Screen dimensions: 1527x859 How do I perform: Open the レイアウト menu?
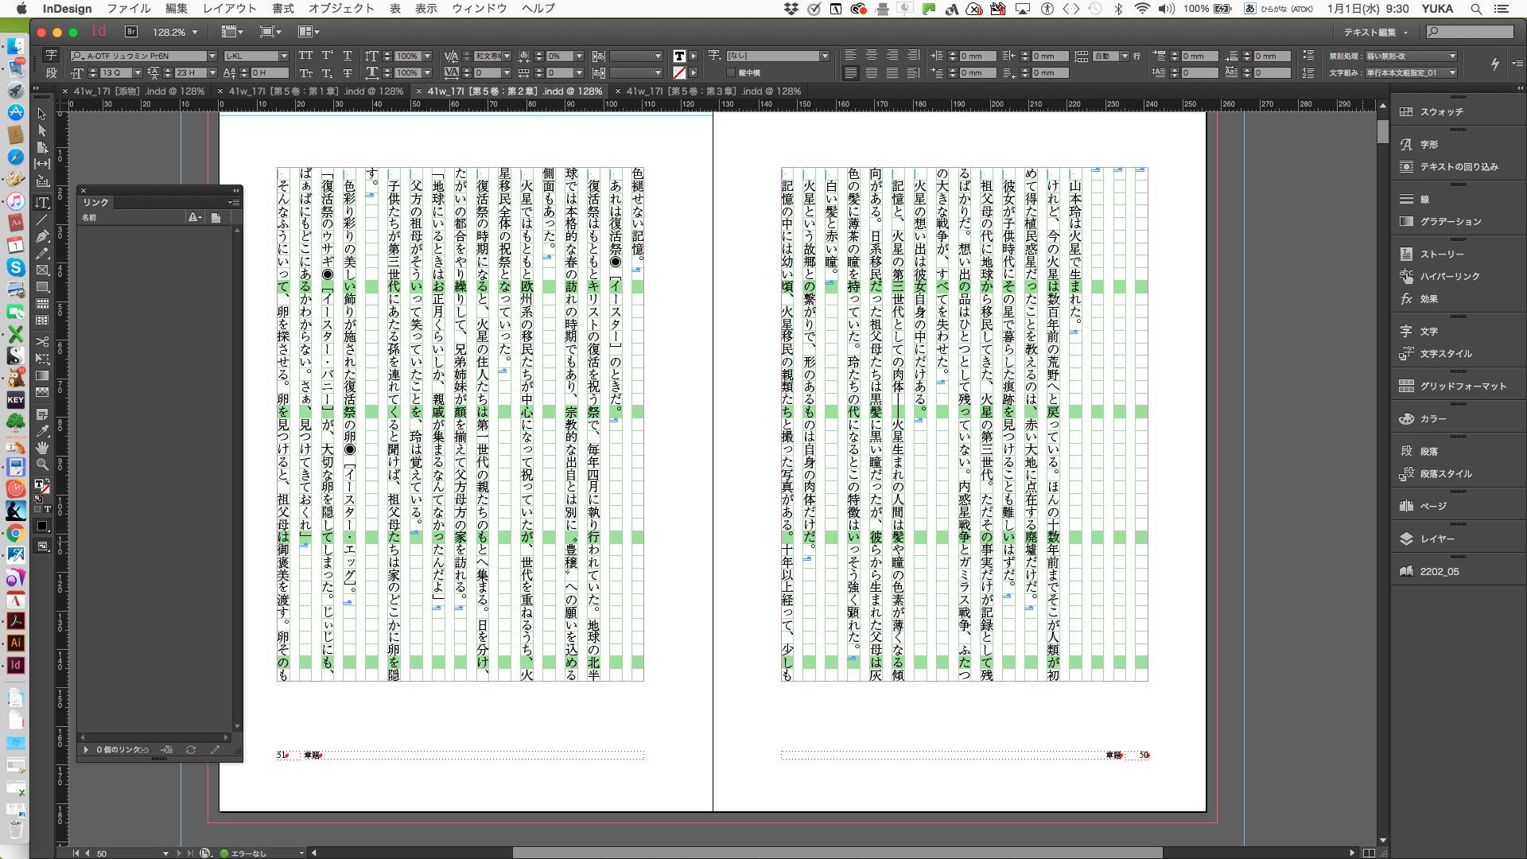pyautogui.click(x=229, y=9)
